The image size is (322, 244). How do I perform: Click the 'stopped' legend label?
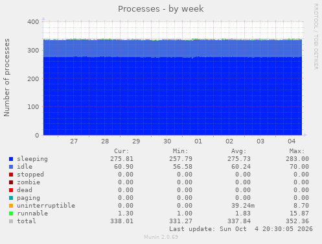pyautogui.click(x=30, y=175)
